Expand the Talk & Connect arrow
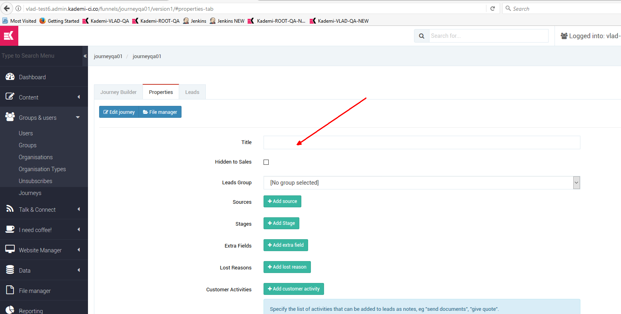The width and height of the screenshot is (621, 314). (79, 209)
